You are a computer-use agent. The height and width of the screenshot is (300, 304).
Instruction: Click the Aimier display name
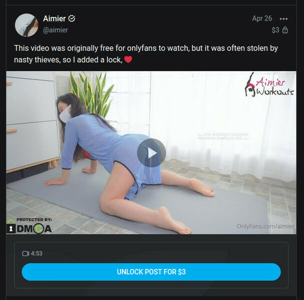point(54,19)
